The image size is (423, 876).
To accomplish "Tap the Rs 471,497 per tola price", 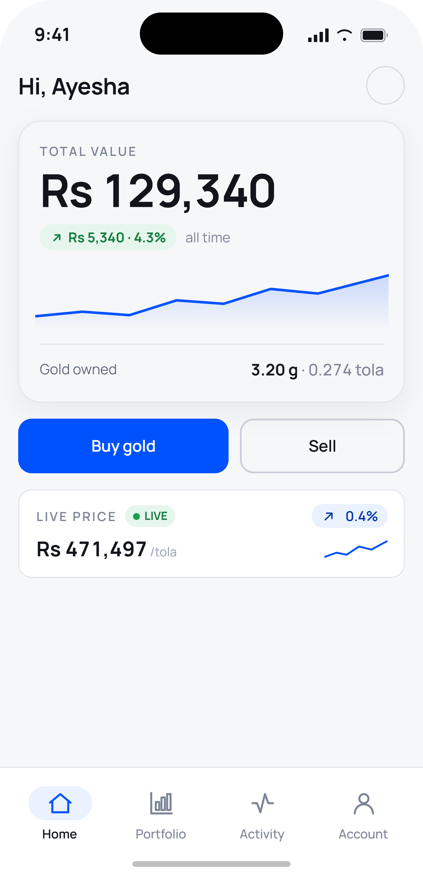I will (x=106, y=549).
